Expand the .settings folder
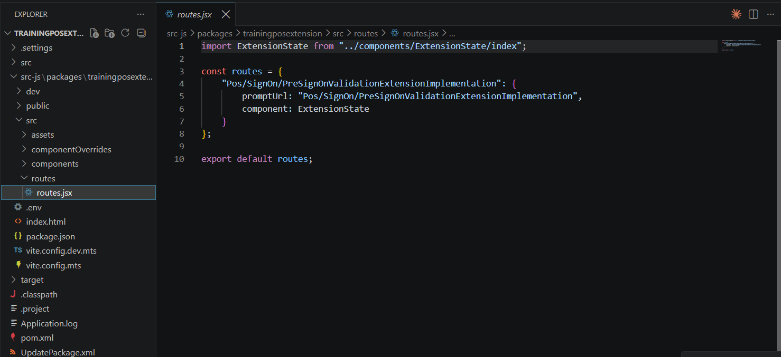781x357 pixels. tap(14, 47)
